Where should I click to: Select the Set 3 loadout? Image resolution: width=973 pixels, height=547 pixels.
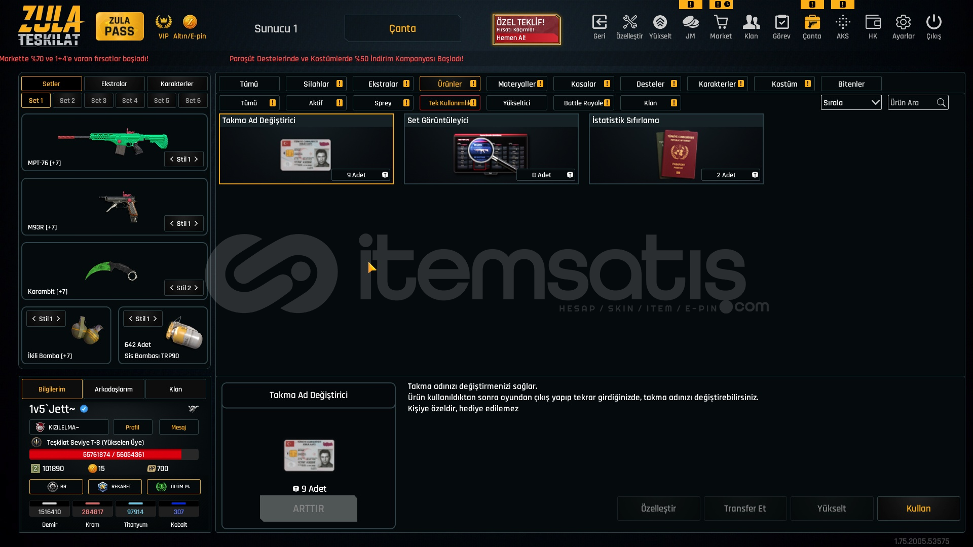coord(99,100)
